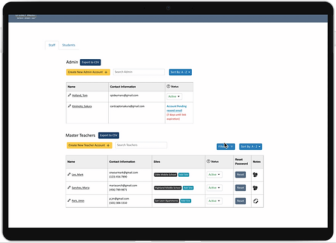Click the mariasanch@gmail.com email text
Viewport: 336px width, 243px height.
123,186
